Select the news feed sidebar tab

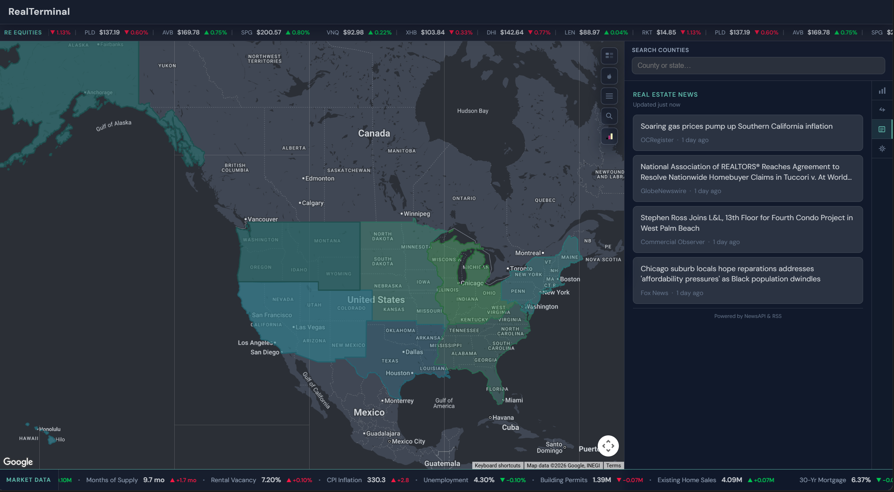coord(882,129)
